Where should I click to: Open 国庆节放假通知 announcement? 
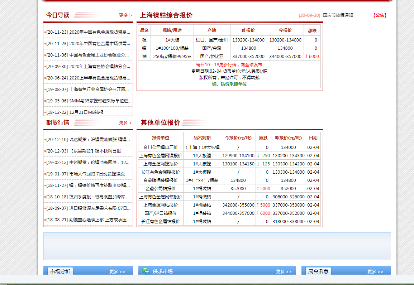[338, 15]
